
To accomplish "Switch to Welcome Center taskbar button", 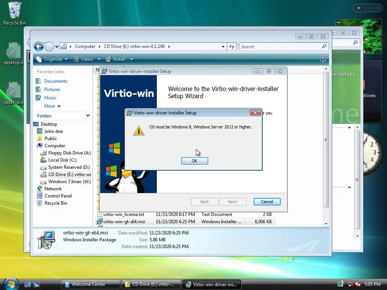I will 90,284.
